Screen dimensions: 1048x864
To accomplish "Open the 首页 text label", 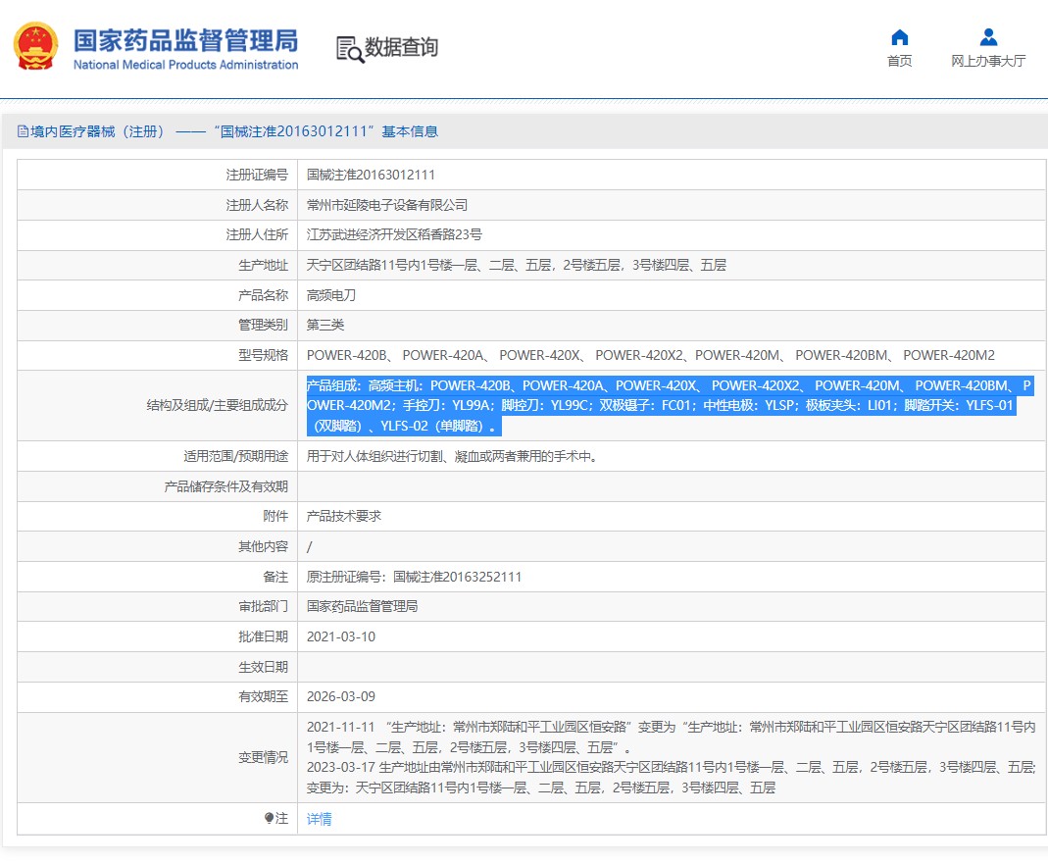I will point(899,61).
